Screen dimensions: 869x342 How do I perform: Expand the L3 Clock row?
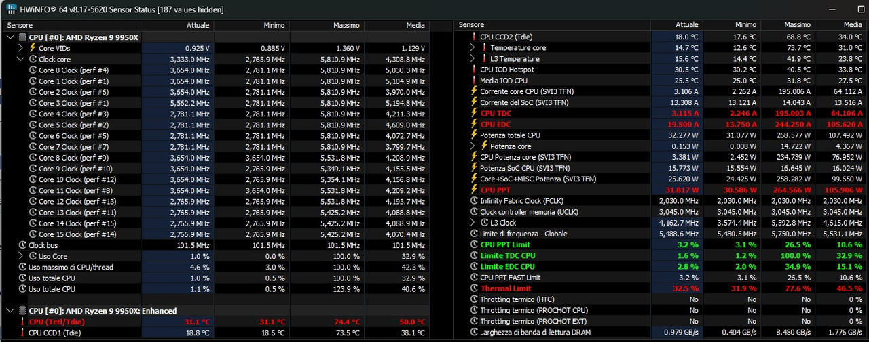pyautogui.click(x=472, y=223)
